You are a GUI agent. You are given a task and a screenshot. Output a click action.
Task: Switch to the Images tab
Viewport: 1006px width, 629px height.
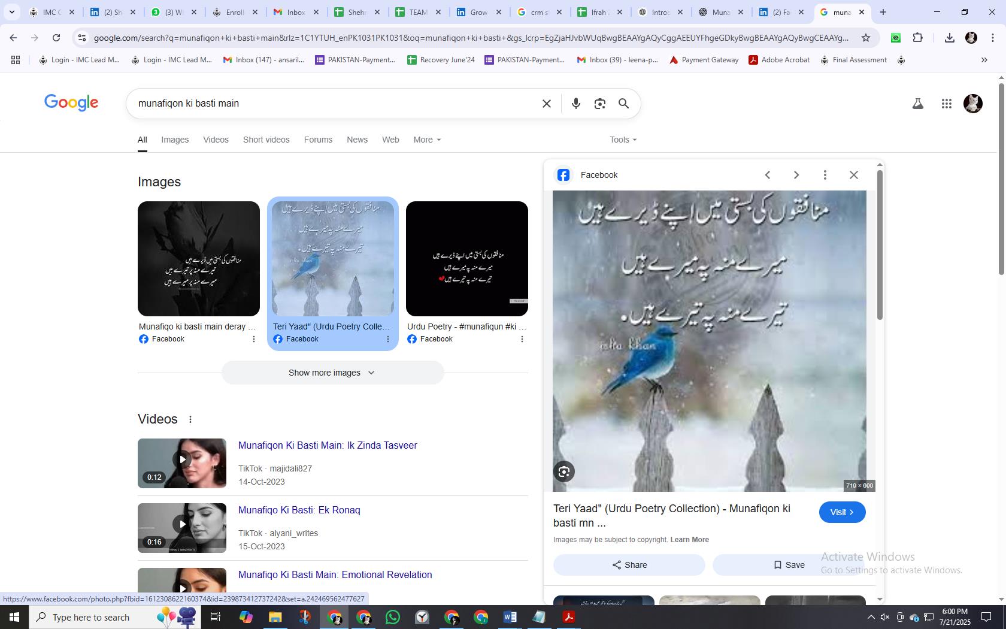(175, 140)
